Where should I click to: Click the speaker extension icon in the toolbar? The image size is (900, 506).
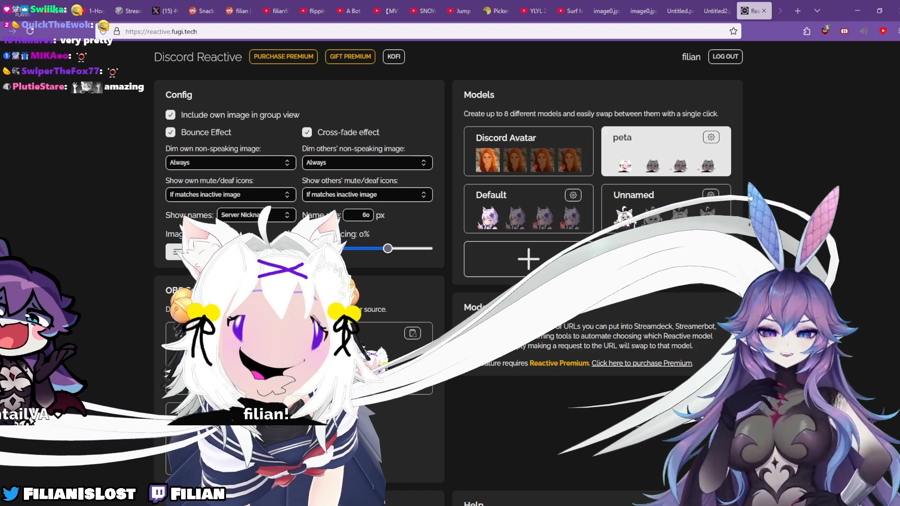tap(864, 31)
